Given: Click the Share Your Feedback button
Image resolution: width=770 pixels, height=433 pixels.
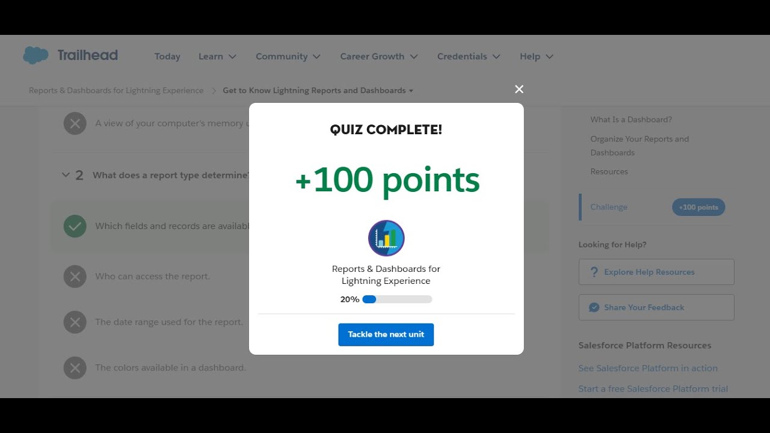Looking at the screenshot, I should point(656,307).
